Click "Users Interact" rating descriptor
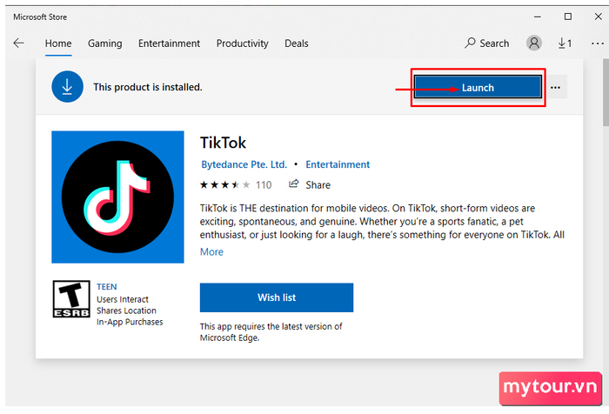Viewport: 609px width, 414px height. (123, 299)
